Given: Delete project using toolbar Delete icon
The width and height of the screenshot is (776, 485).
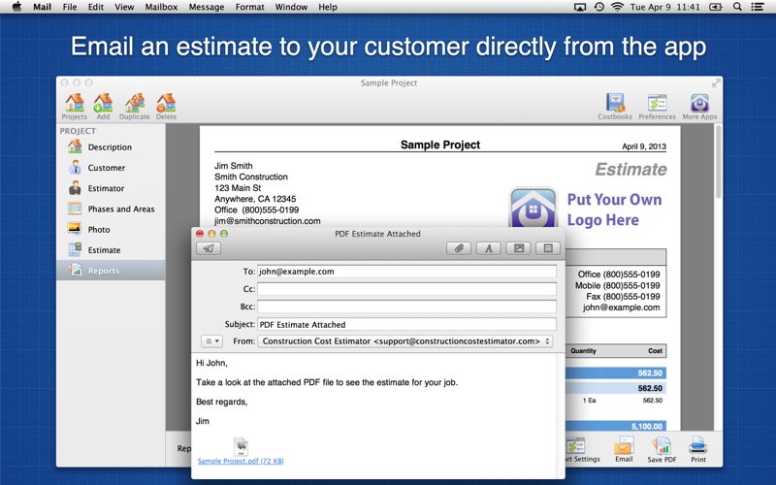Looking at the screenshot, I should coord(166,105).
